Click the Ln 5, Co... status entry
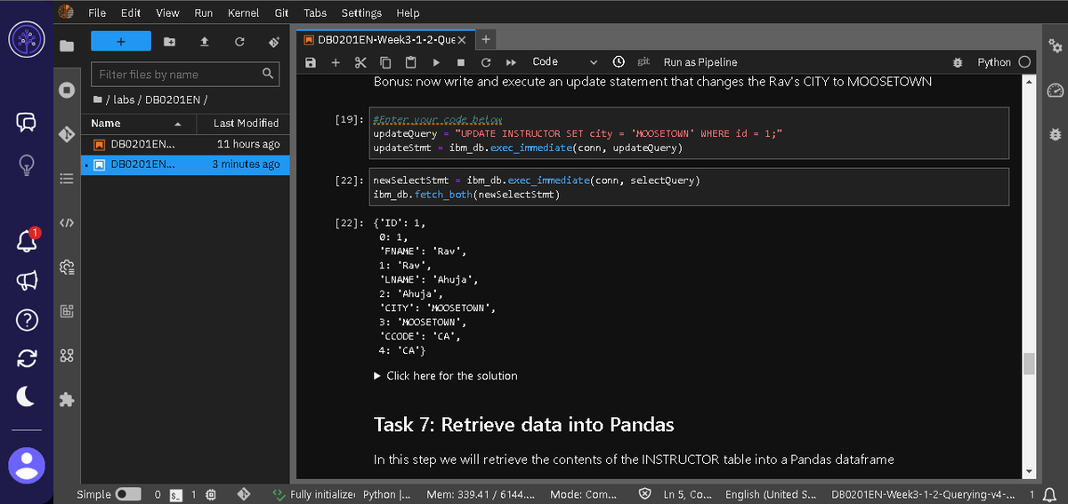Viewport: 1068px width, 504px height. (689, 494)
